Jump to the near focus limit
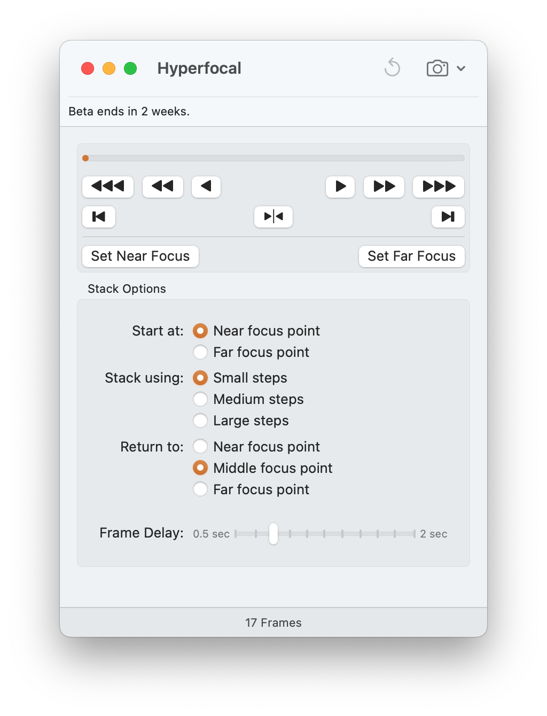 (99, 217)
